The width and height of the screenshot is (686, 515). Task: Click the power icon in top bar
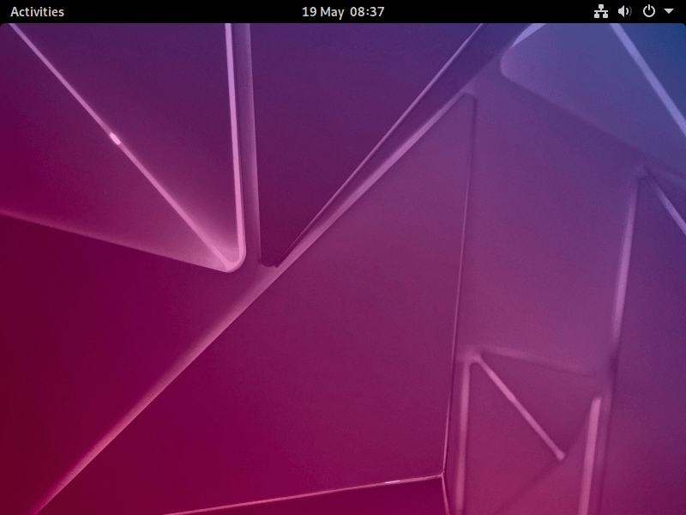(649, 12)
